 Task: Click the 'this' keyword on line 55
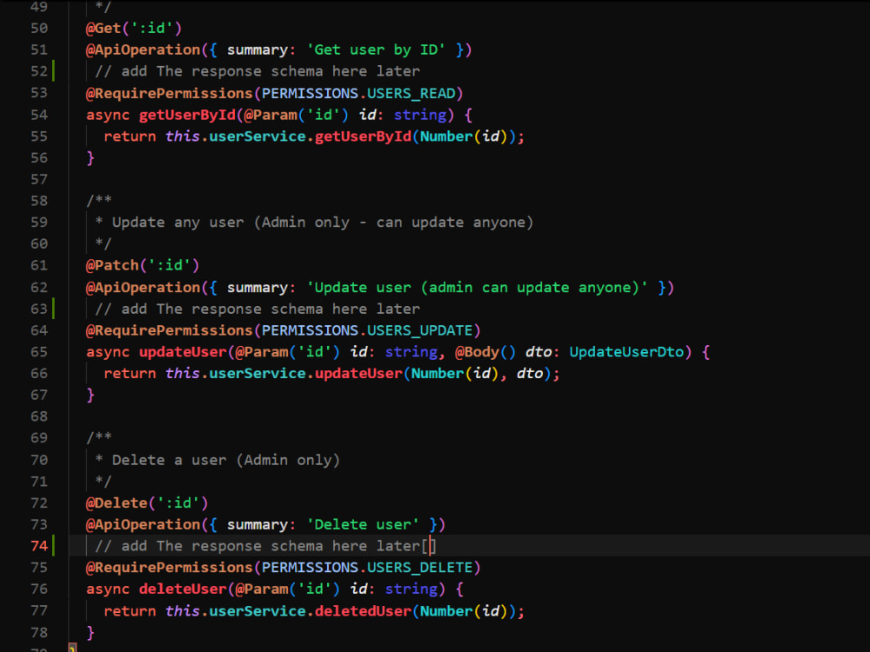pyautogui.click(x=183, y=136)
